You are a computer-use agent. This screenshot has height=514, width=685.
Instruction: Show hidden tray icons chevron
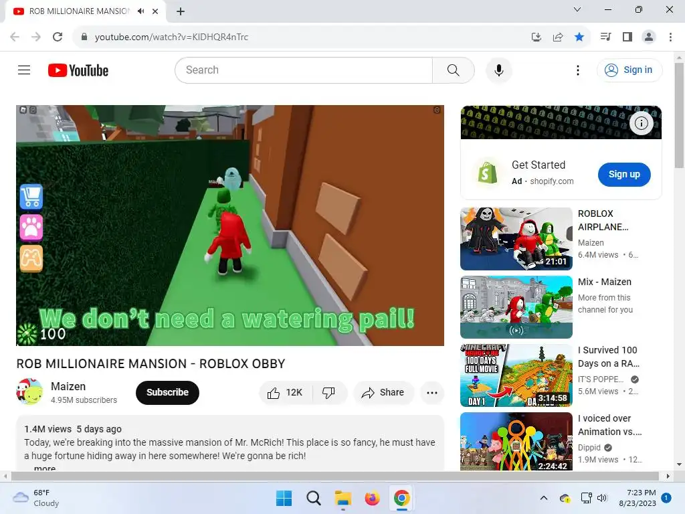pyautogui.click(x=544, y=498)
